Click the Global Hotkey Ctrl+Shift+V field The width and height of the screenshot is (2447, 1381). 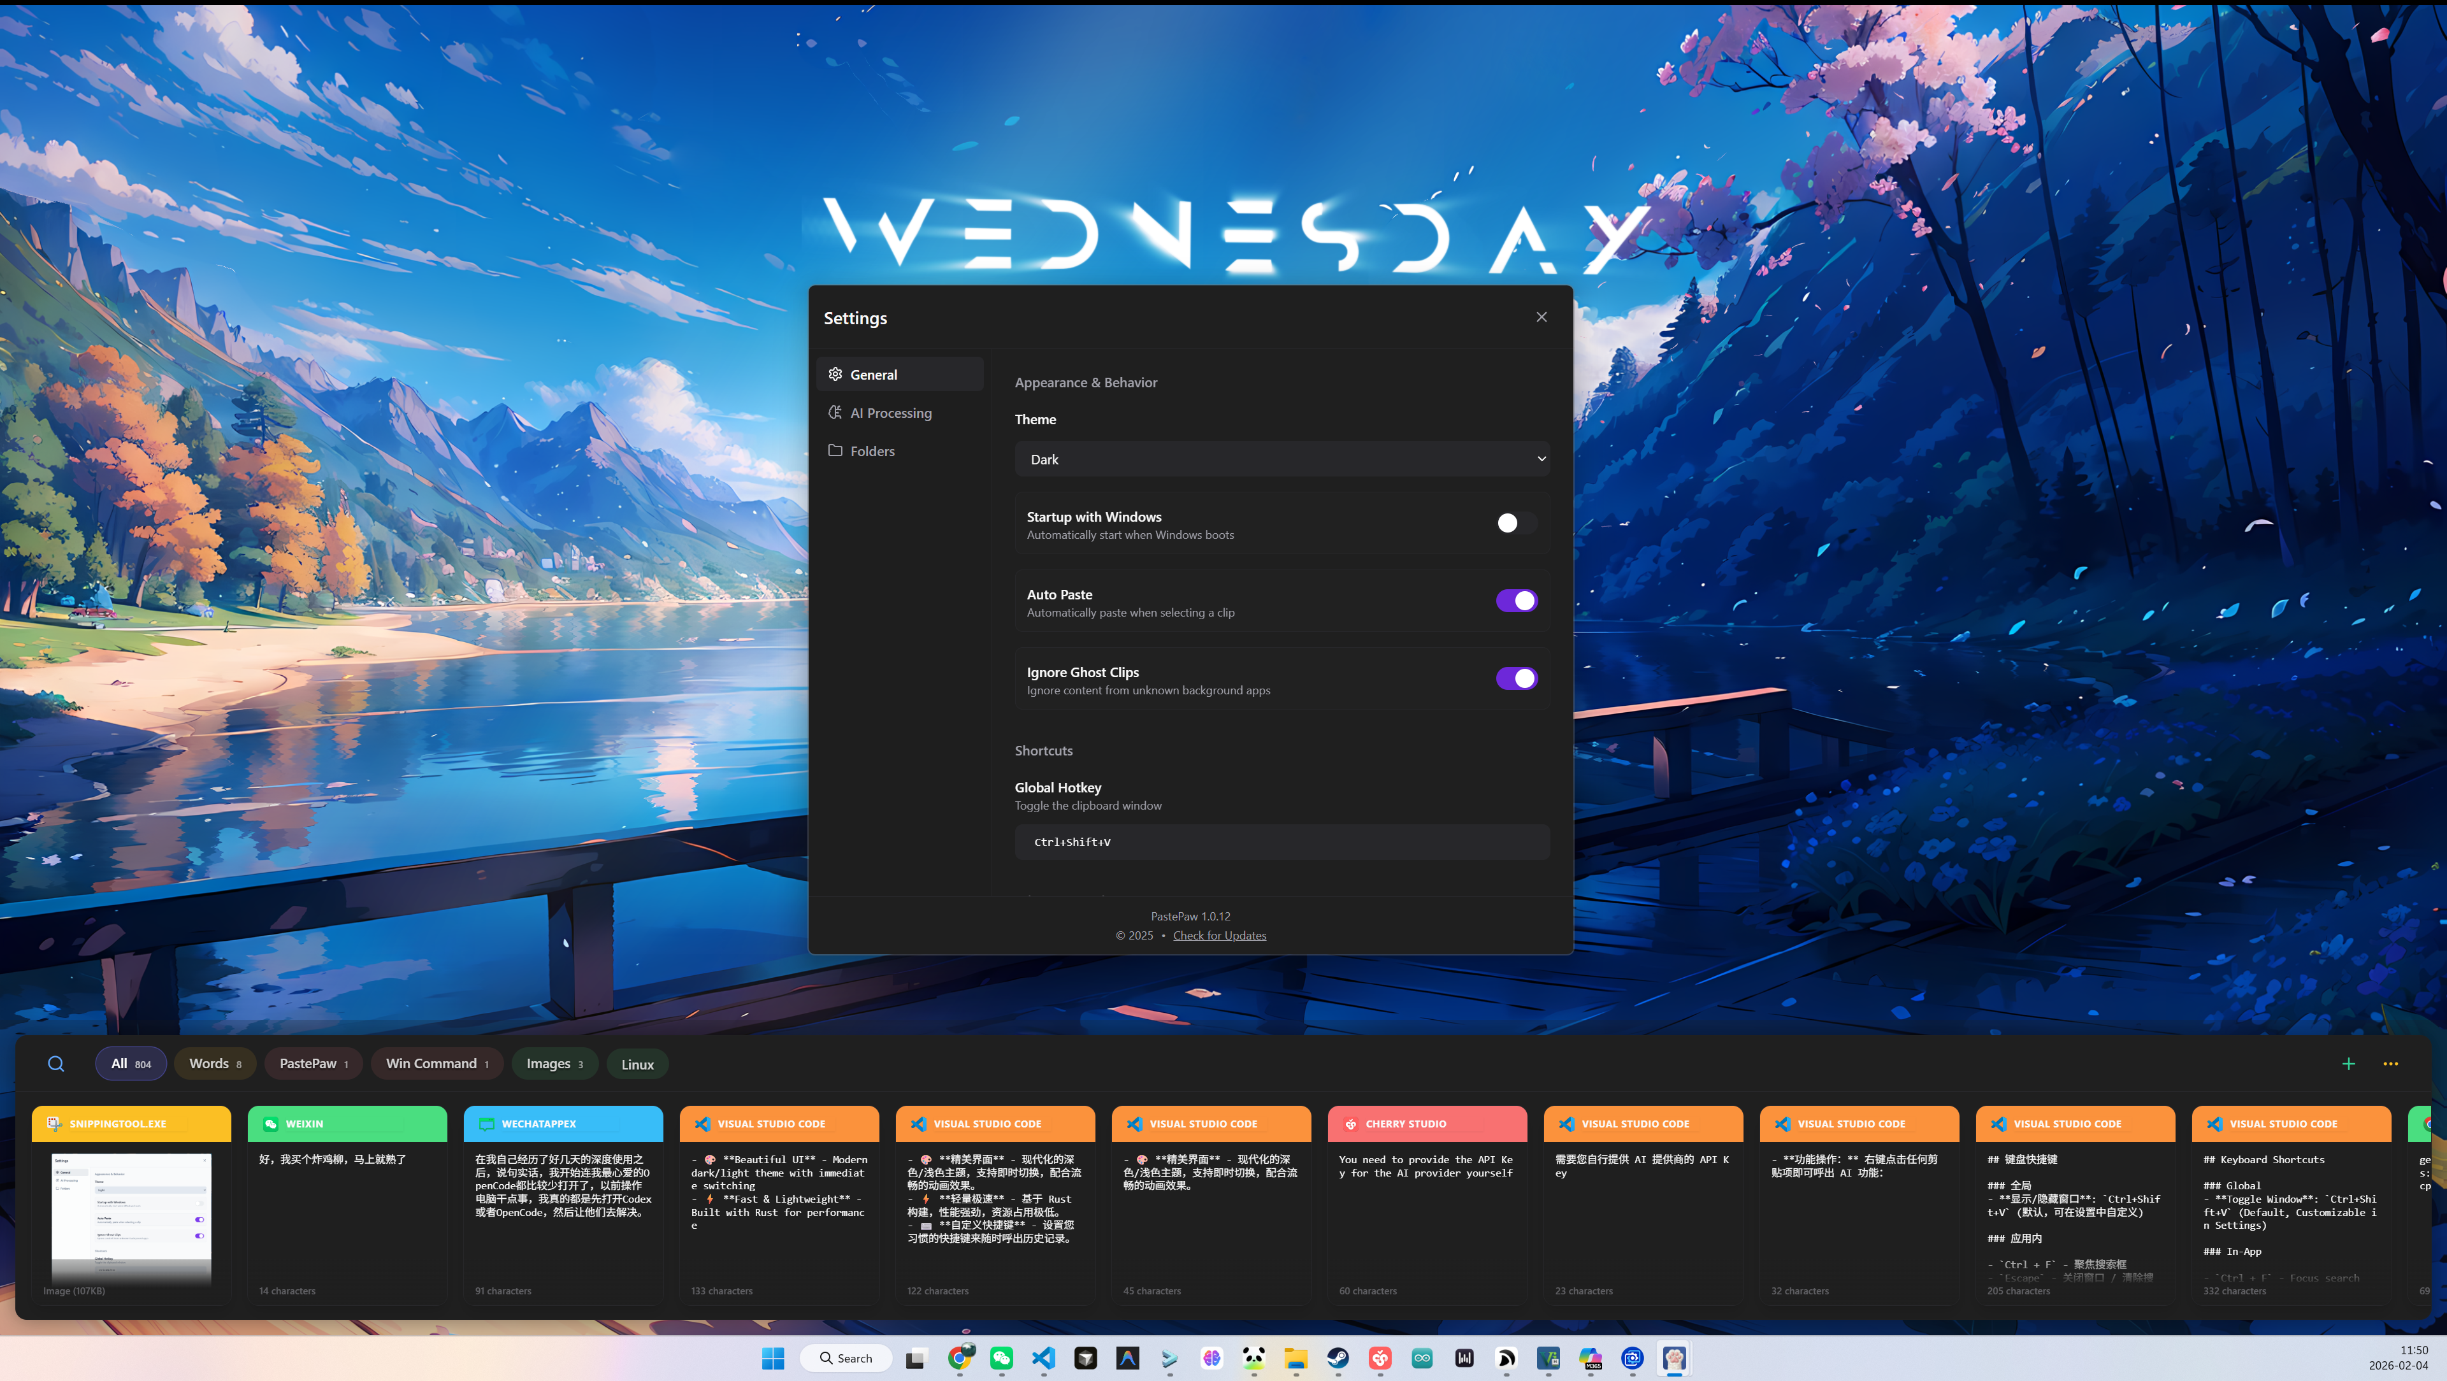(1281, 843)
